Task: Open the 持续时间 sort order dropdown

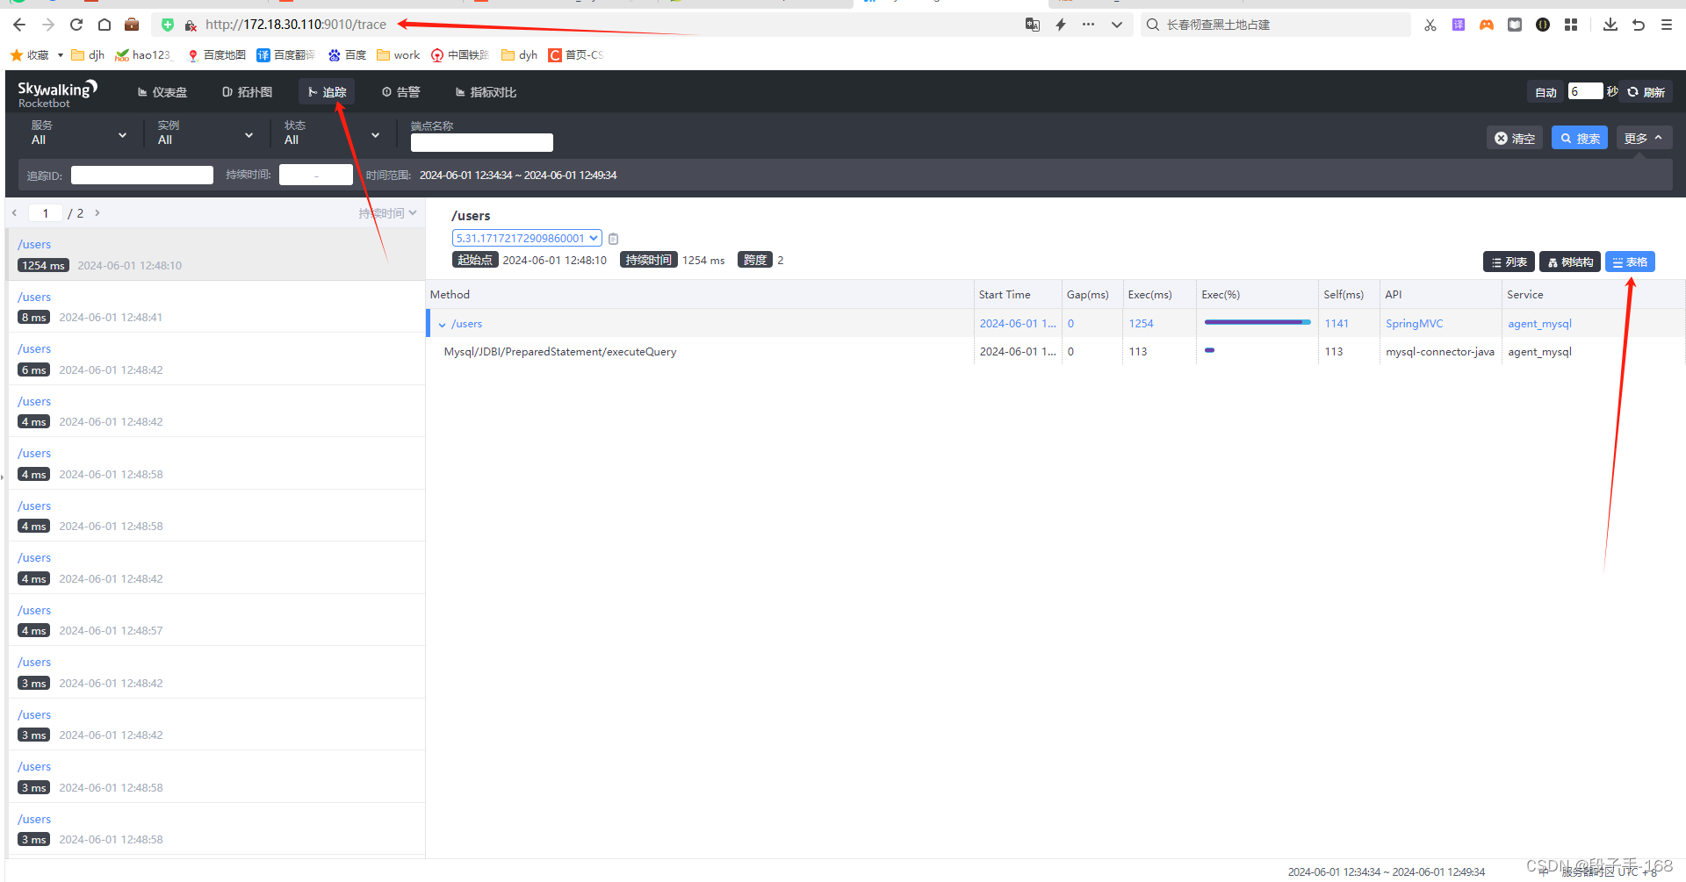Action: click(x=387, y=213)
